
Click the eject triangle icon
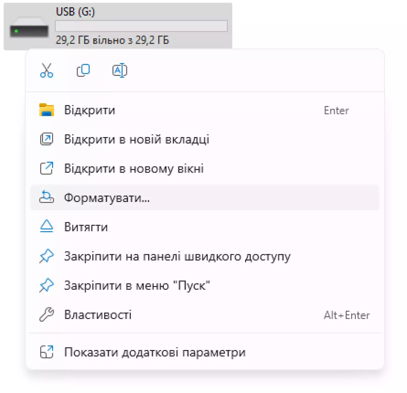pos(46,226)
